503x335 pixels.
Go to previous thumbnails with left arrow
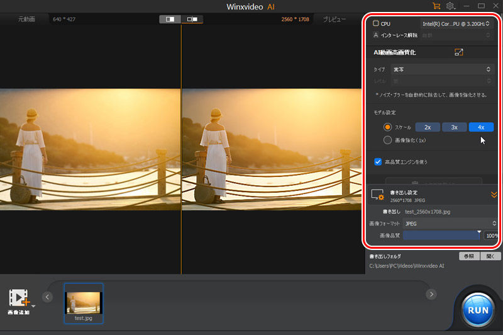point(47,297)
